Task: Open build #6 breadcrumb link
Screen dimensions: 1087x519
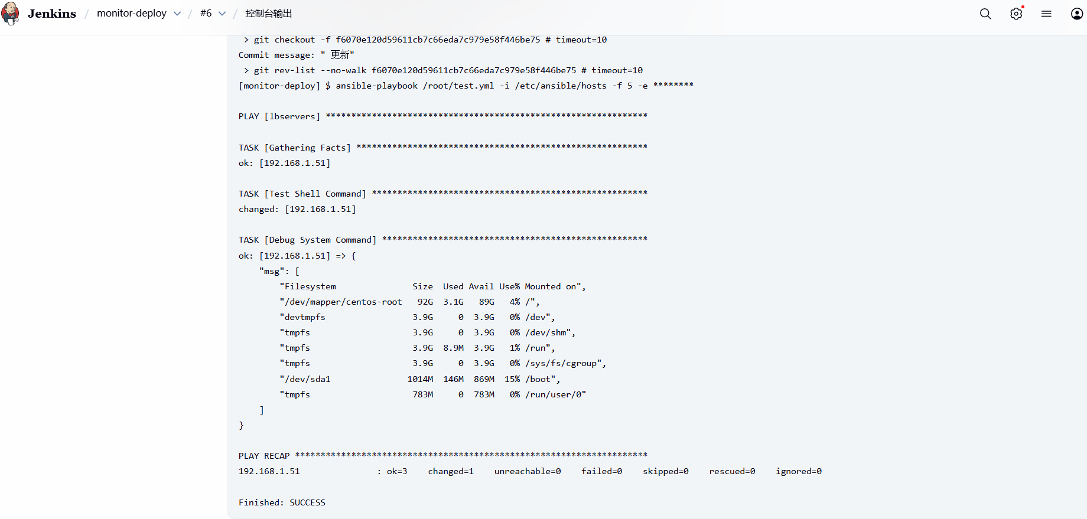Action: (x=206, y=13)
